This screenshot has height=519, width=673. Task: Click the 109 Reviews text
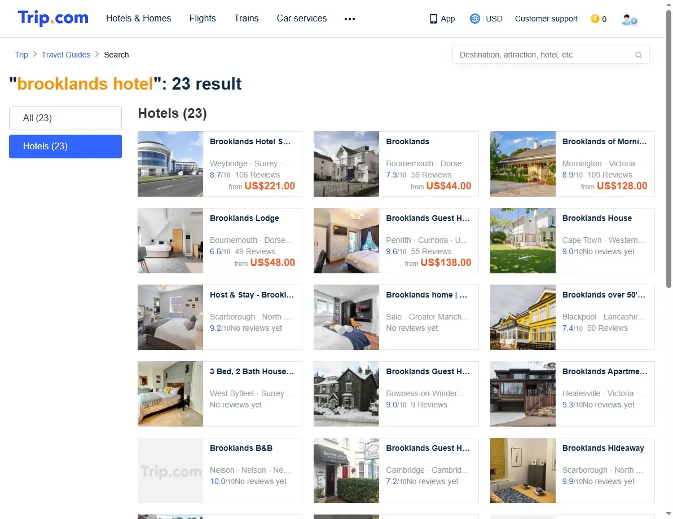pyautogui.click(x=610, y=175)
